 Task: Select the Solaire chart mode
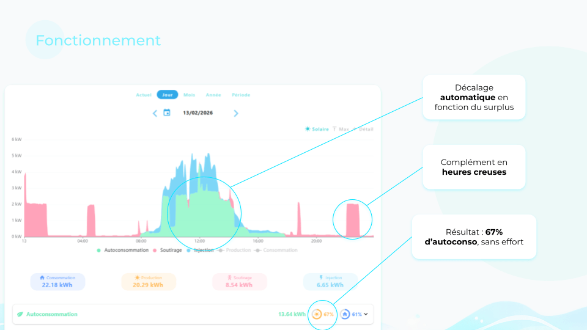[x=317, y=129]
